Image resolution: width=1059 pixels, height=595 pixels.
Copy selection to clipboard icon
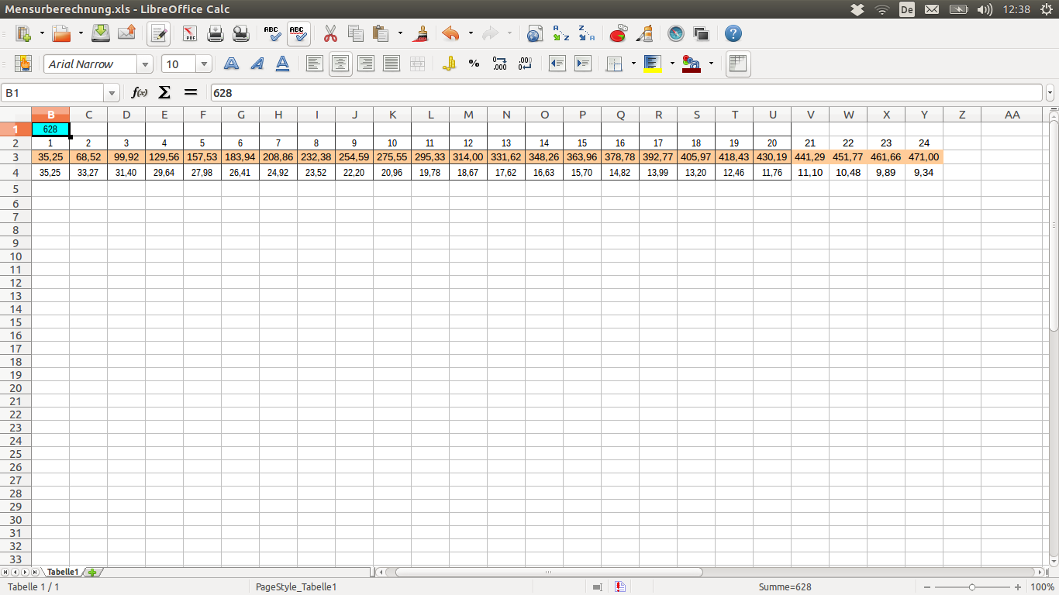tap(356, 33)
